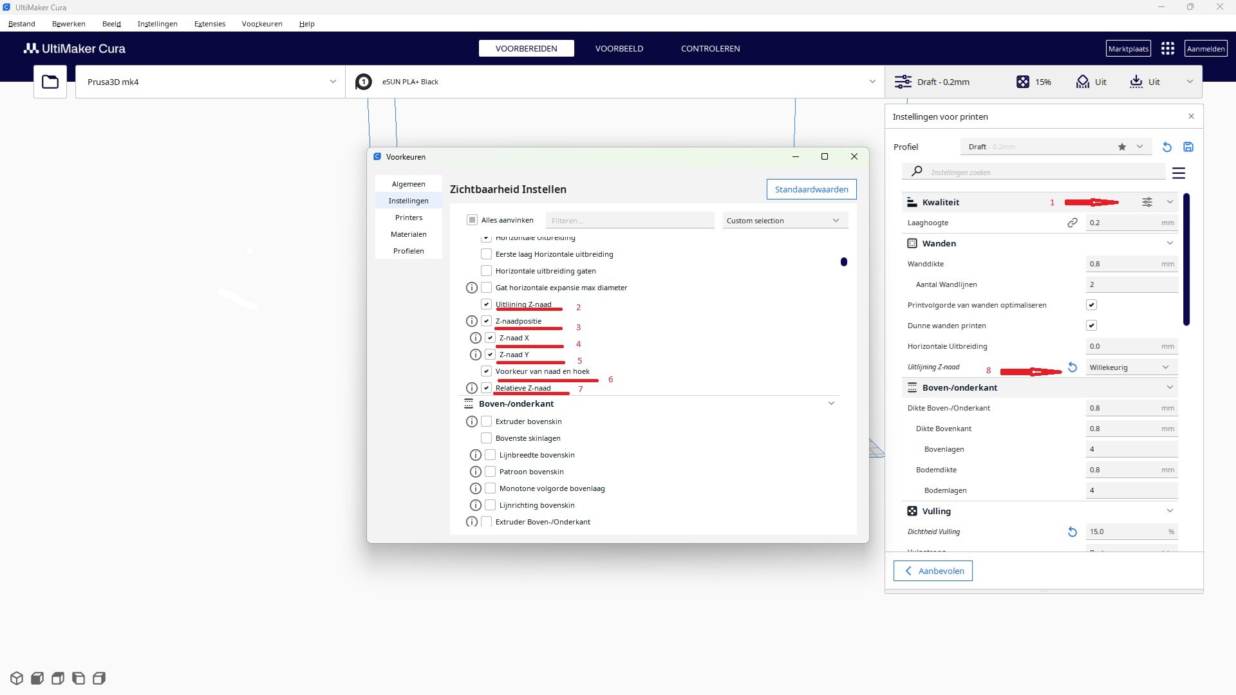Open Uitlijning Z-naad Willekeurig dropdown
Image resolution: width=1236 pixels, height=695 pixels.
pos(1130,367)
